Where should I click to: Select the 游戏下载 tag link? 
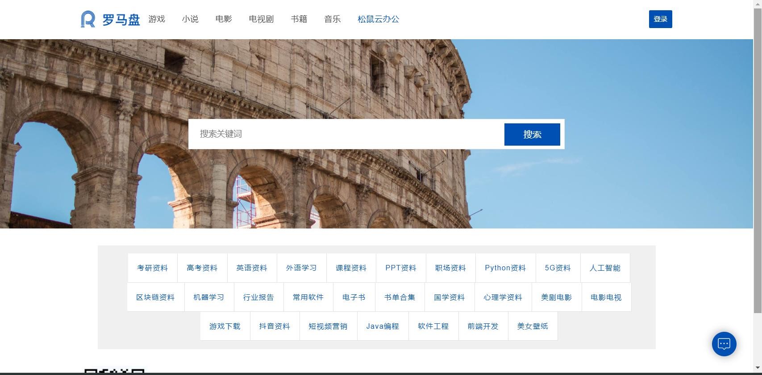tap(225, 326)
